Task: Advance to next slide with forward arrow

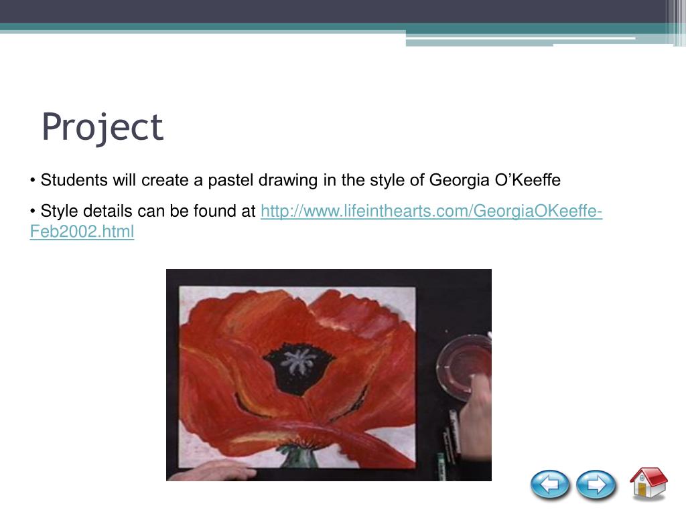Action: click(x=596, y=485)
